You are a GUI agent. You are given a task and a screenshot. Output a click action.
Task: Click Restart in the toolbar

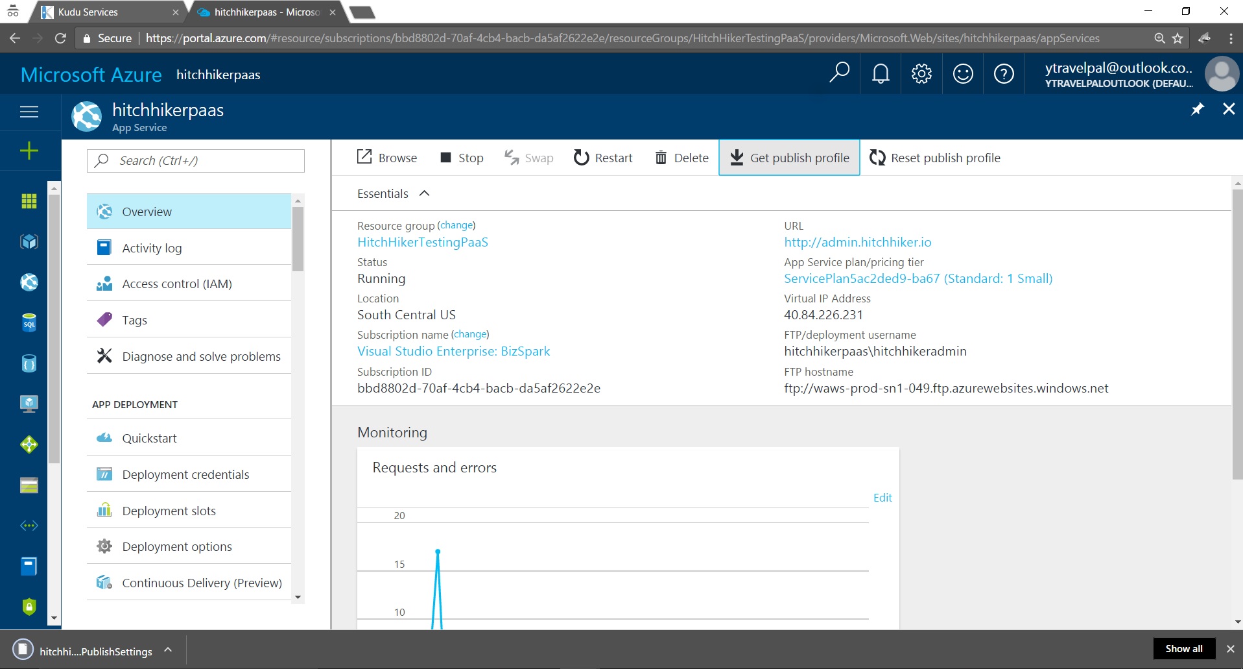coord(603,158)
